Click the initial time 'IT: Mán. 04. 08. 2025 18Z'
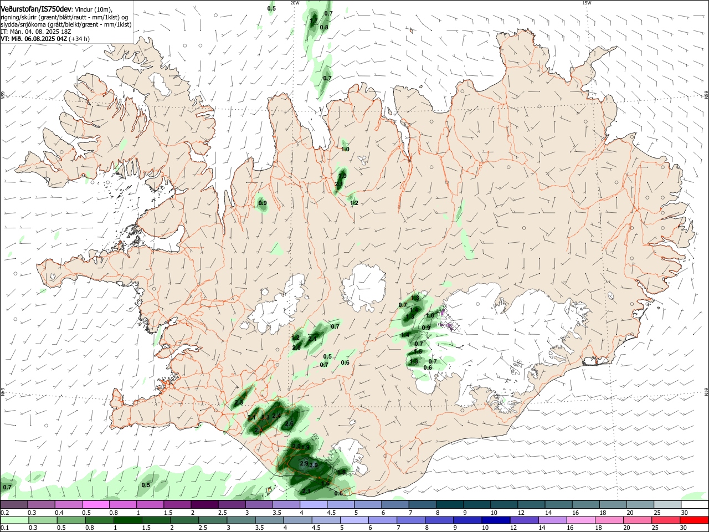This screenshot has height=532, width=709. click(36, 32)
